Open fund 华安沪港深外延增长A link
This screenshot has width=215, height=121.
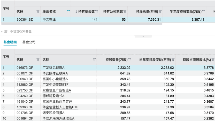tap(58, 118)
